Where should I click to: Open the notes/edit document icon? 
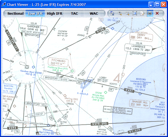pos(142,13)
